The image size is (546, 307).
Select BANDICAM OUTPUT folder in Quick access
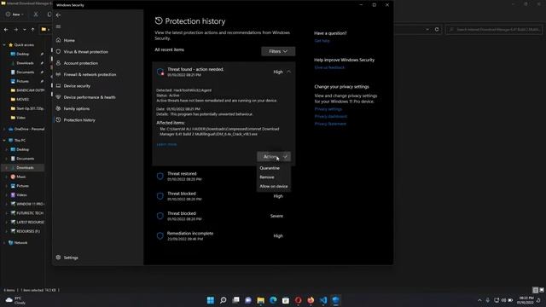pos(27,90)
